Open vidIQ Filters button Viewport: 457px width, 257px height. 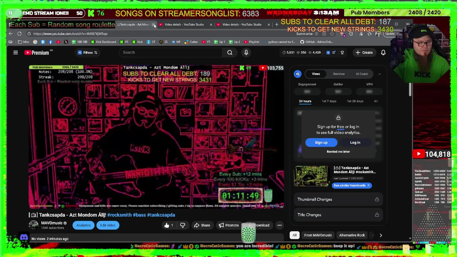88,52
